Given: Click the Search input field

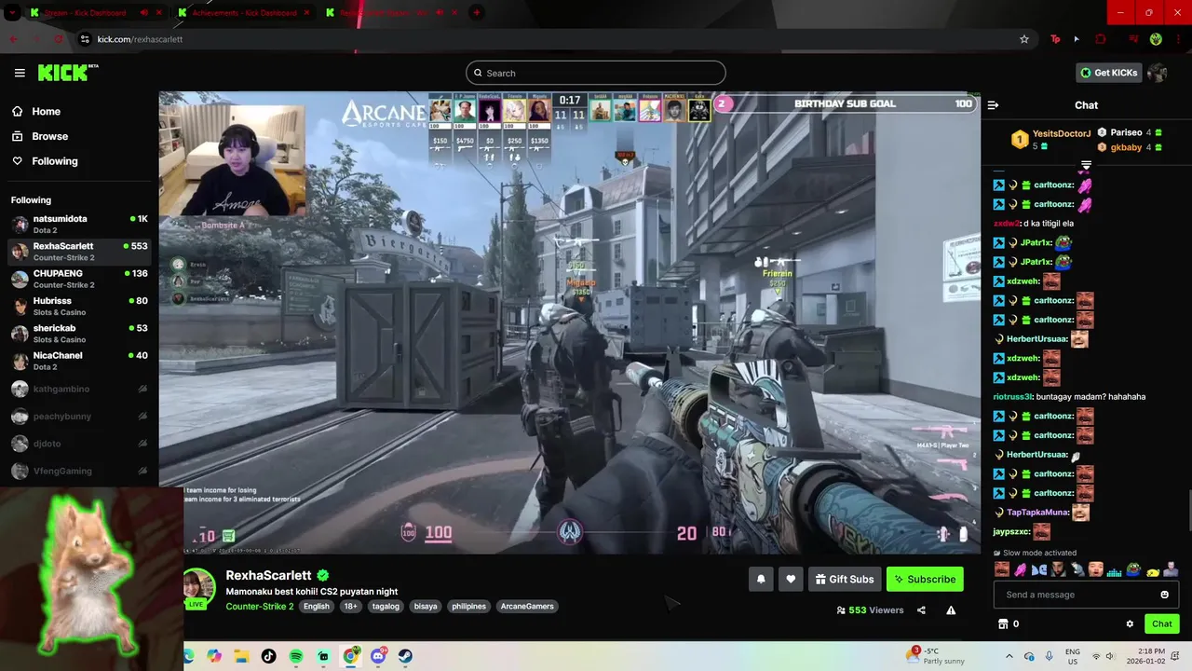Looking at the screenshot, I should click(596, 73).
